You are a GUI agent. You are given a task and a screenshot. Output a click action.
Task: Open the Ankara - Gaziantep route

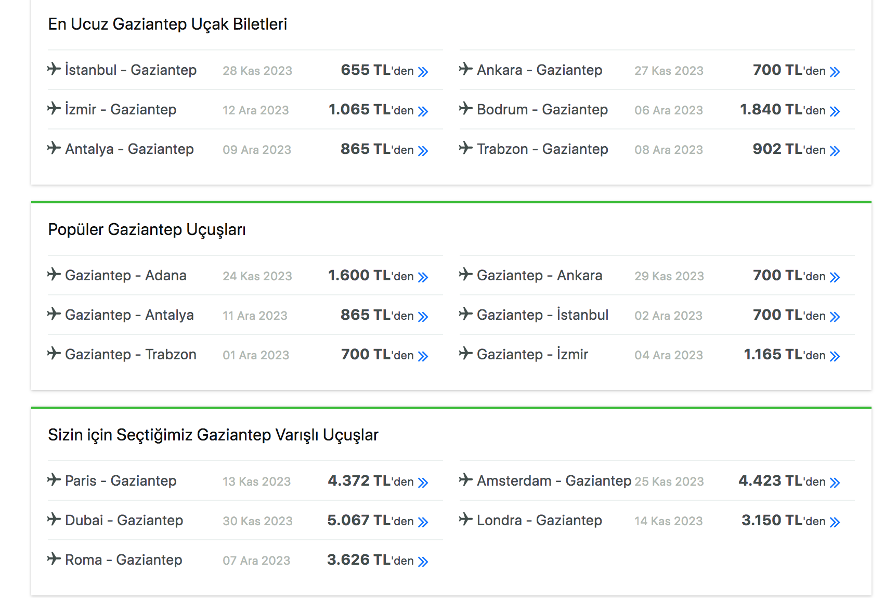[x=540, y=70]
